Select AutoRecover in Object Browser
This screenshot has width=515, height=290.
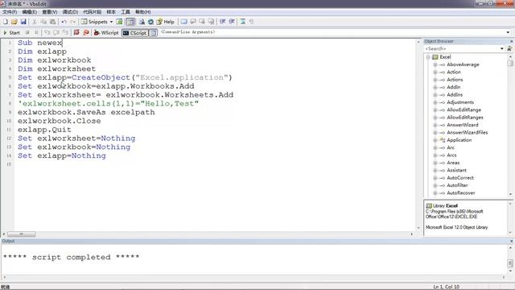461,193
